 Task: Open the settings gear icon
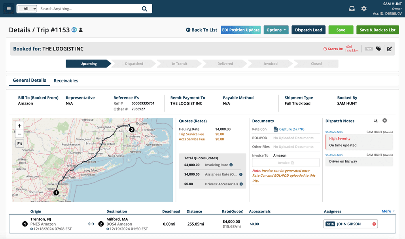pyautogui.click(x=364, y=8)
